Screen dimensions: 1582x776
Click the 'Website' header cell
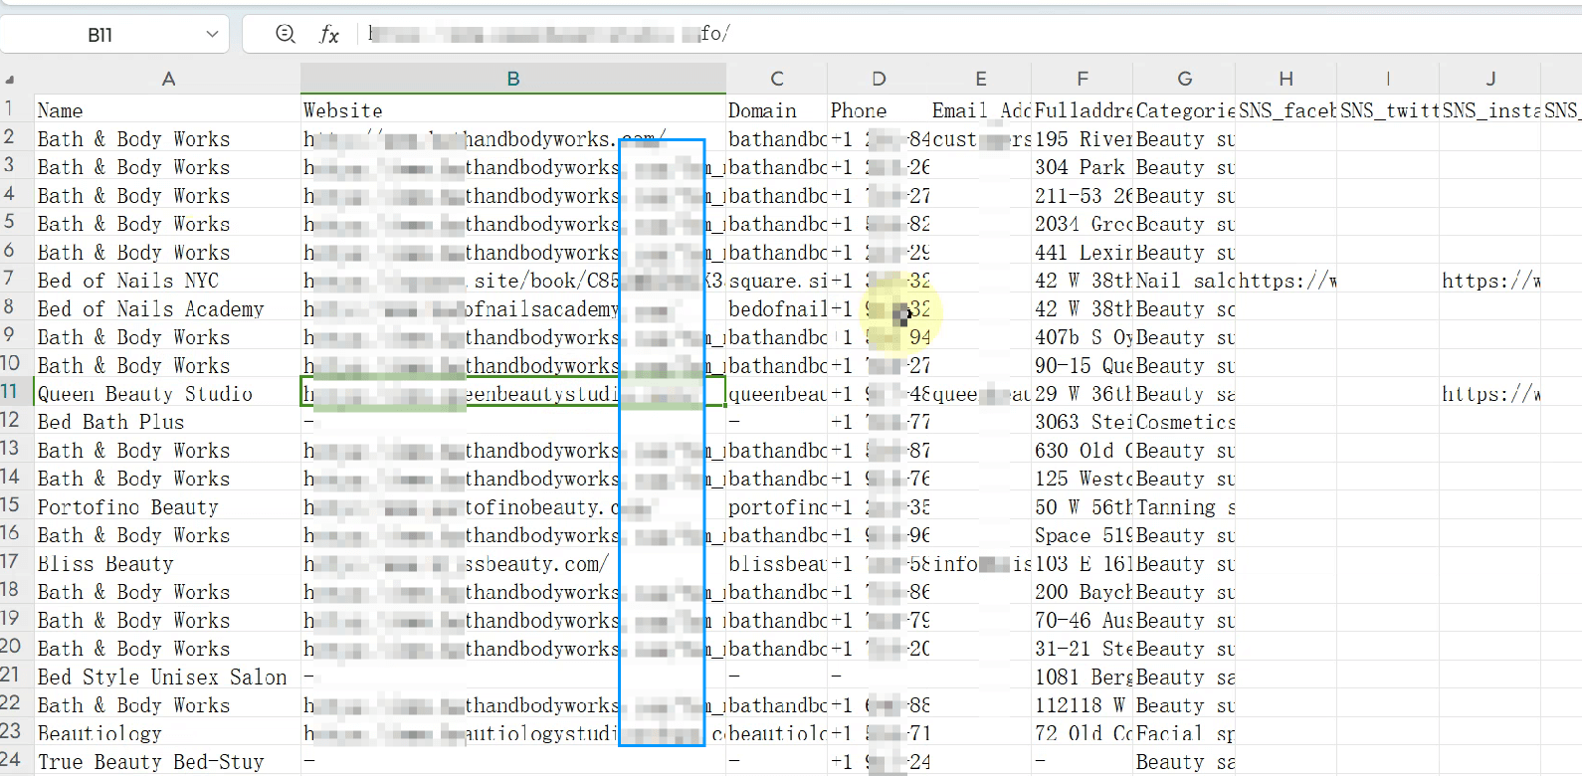click(513, 110)
